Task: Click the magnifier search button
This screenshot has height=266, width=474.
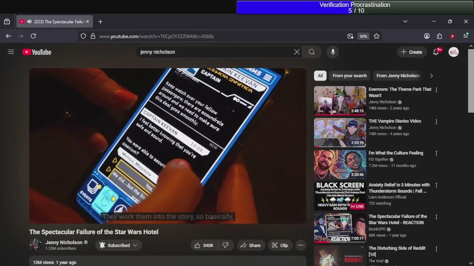Action: click(312, 52)
